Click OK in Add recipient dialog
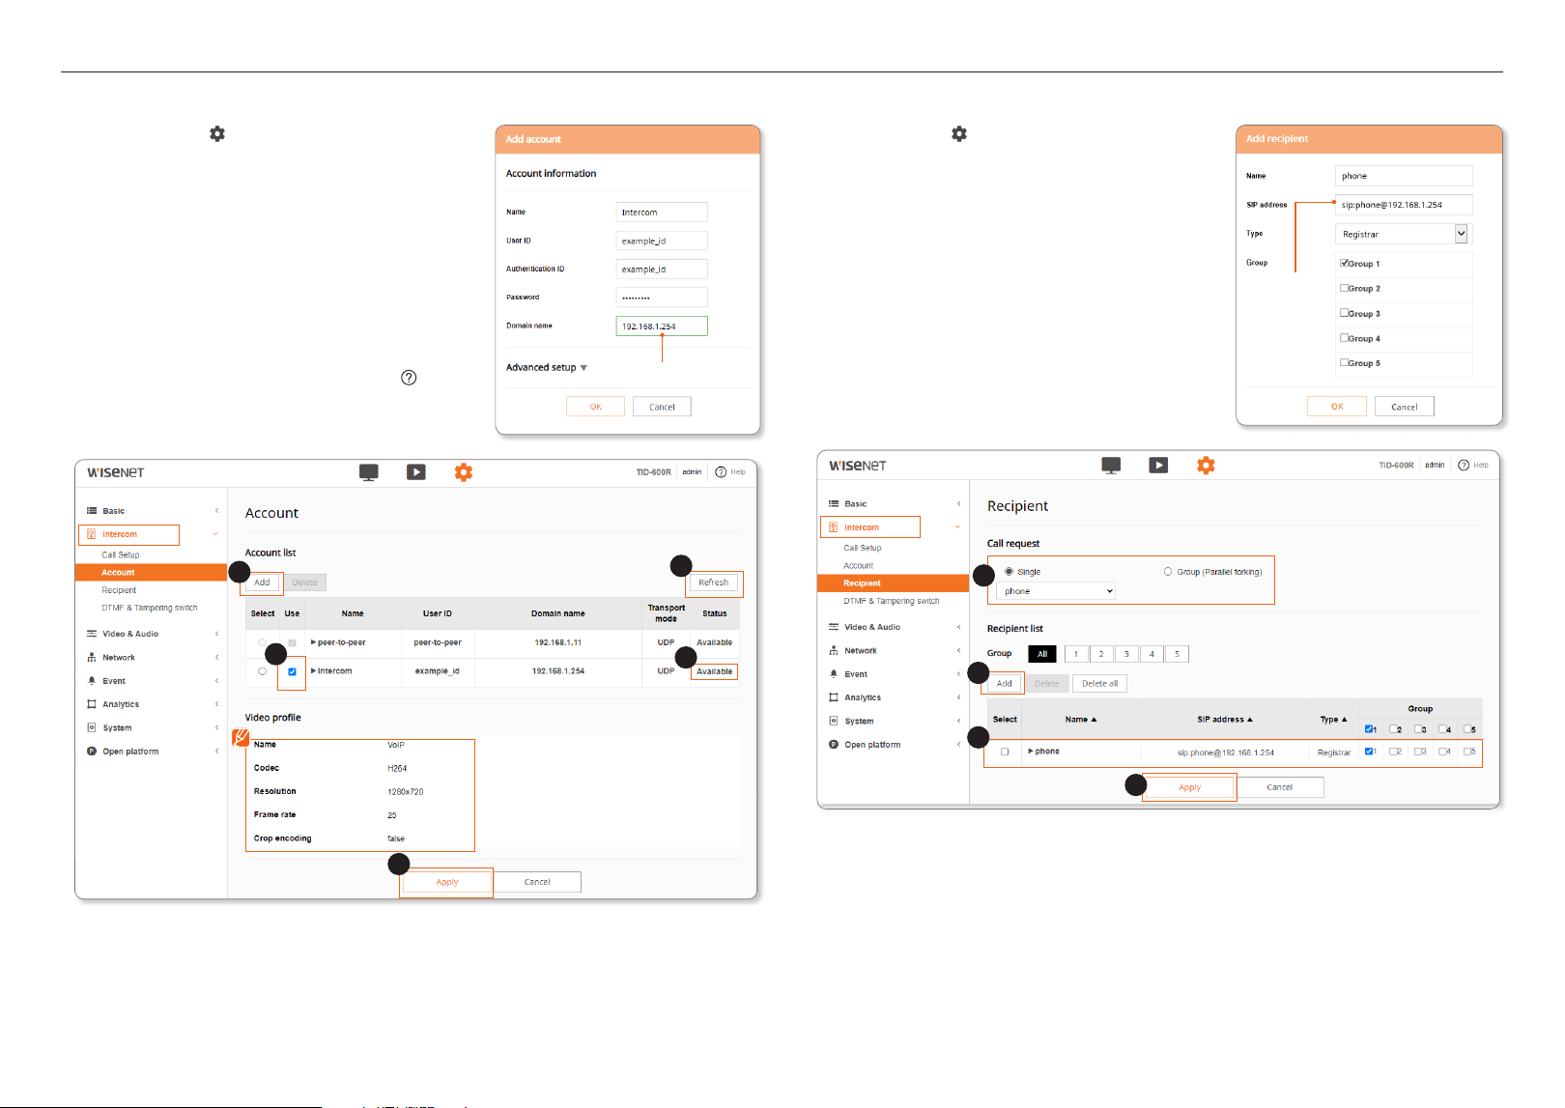1565x1108 pixels. point(1337,407)
